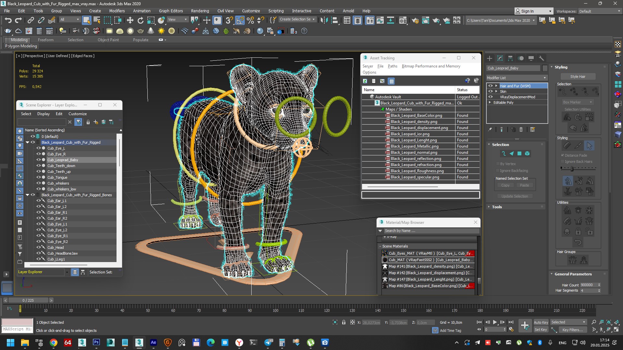This screenshot has height=350, width=623.
Task: Select the Select and Move tool
Action: click(x=130, y=20)
